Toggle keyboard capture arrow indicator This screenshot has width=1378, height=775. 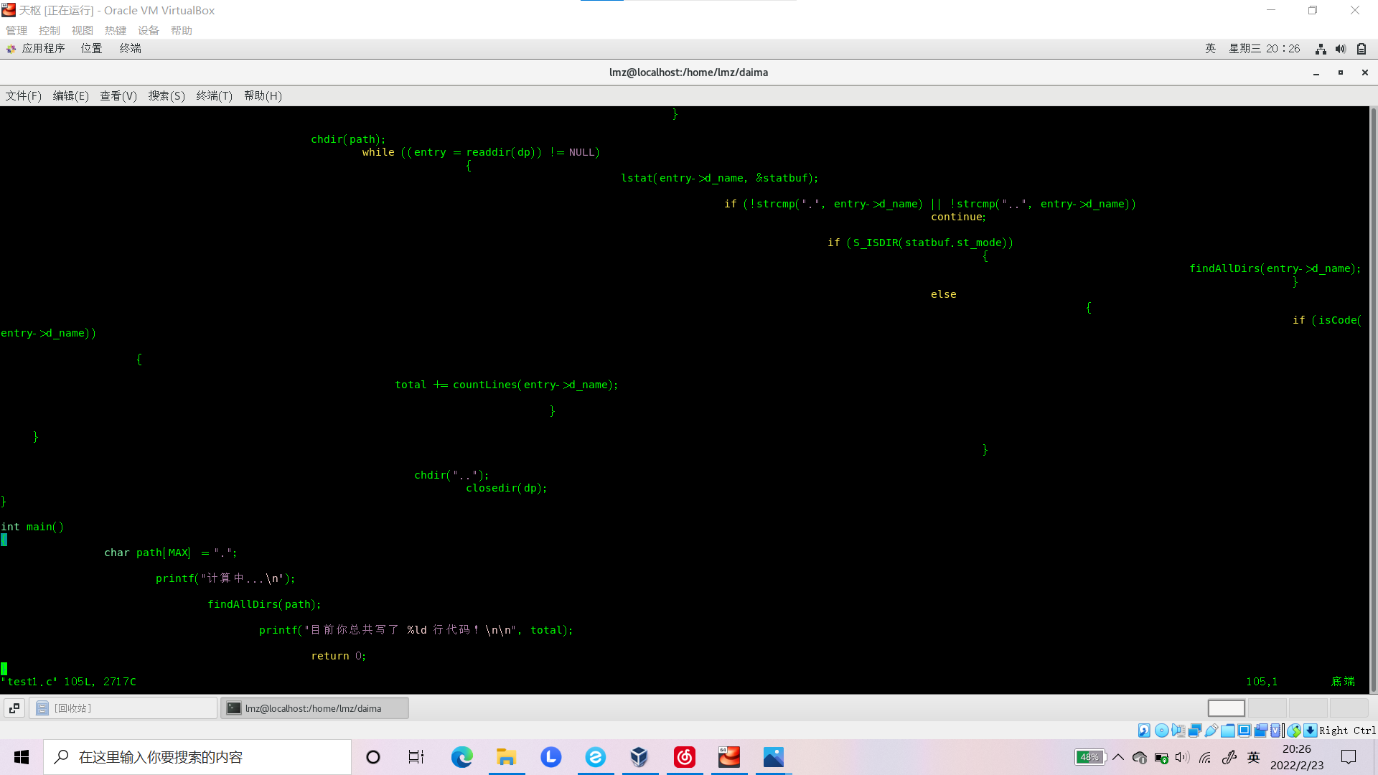tap(1311, 731)
